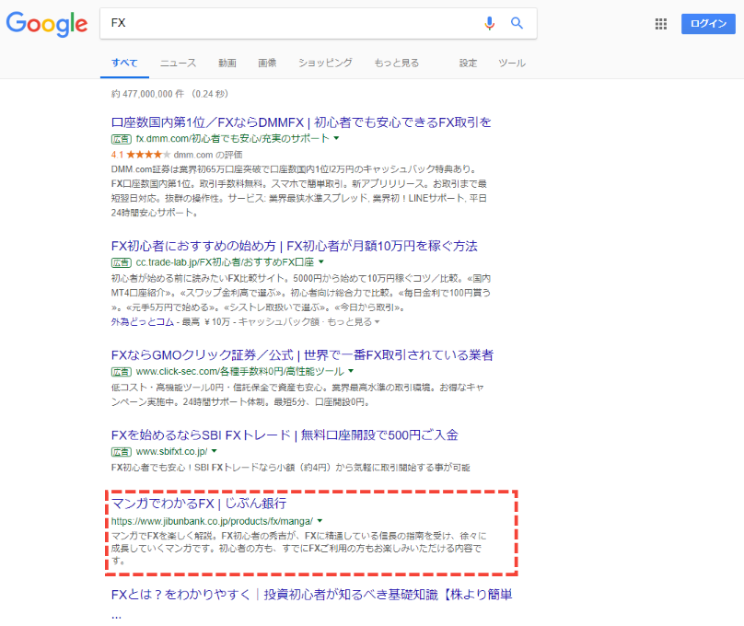Open the もっと見る menu
744x626 pixels.
[397, 64]
